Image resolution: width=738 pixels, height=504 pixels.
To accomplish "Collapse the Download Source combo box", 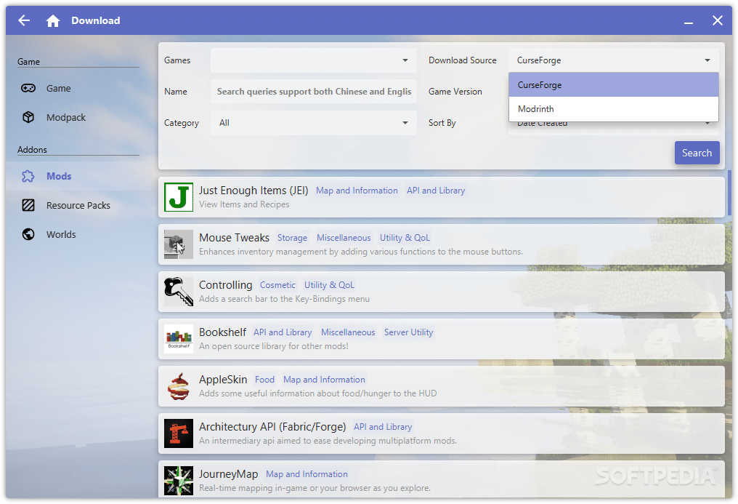I will (613, 60).
